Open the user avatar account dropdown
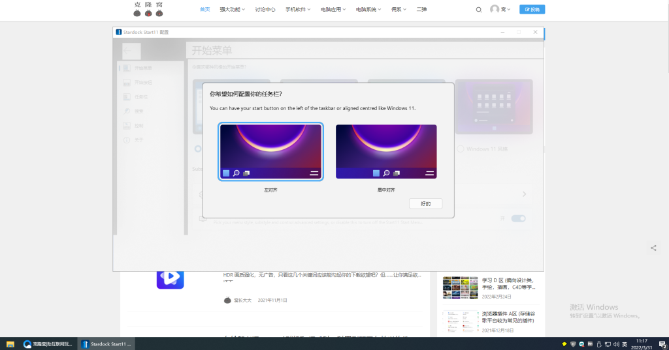Screen dimensions: 669x350 [x=500, y=9]
